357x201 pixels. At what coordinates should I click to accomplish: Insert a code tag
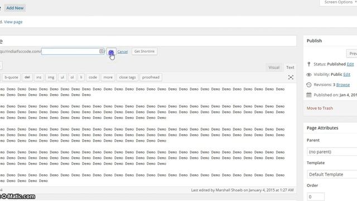pos(93,77)
